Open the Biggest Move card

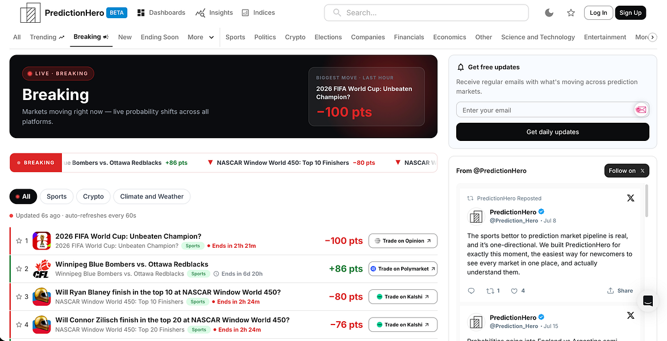pyautogui.click(x=366, y=97)
